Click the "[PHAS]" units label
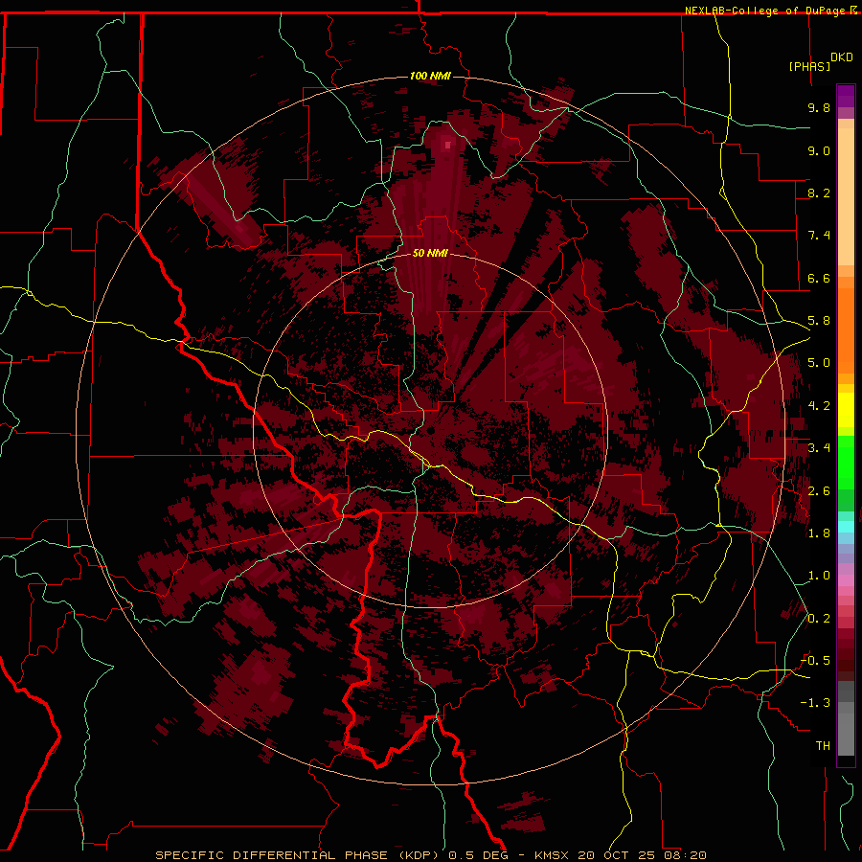The image size is (862, 862). [809, 66]
